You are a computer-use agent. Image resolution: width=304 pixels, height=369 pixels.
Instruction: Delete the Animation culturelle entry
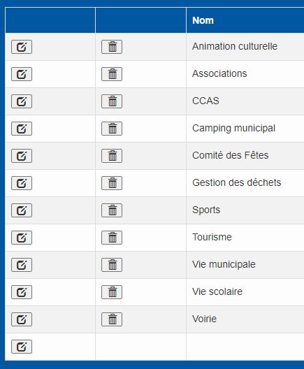[112, 47]
